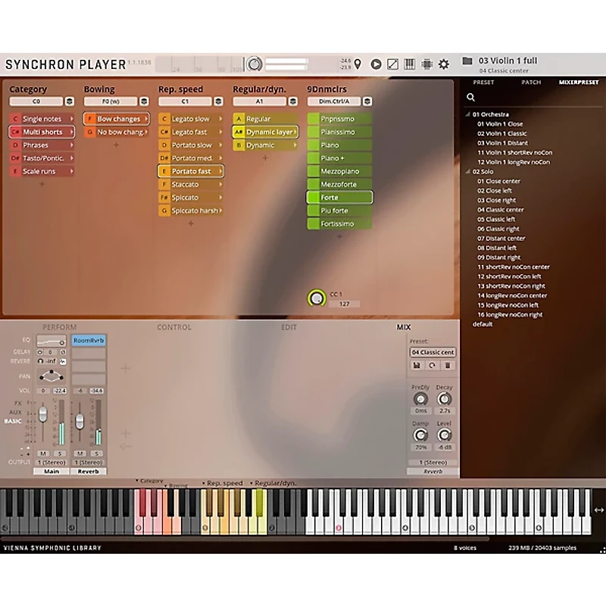Screen dimensions: 606x606
Task: Select the FX mixer view
Action: pyautogui.click(x=18, y=403)
